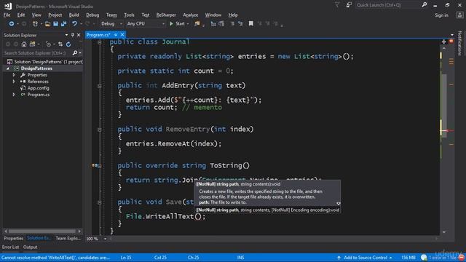Open the vertical Notifications side tab
The image size is (466, 262).
coord(459,44)
